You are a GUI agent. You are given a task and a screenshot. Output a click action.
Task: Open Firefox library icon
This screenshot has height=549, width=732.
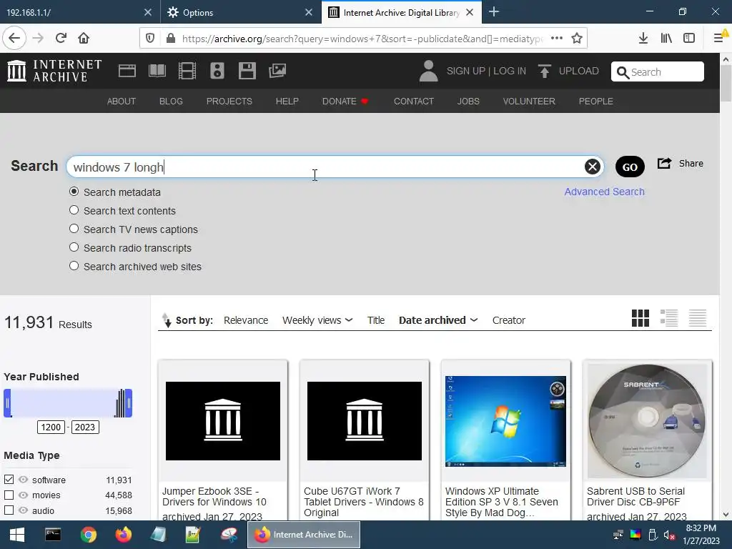click(x=666, y=39)
